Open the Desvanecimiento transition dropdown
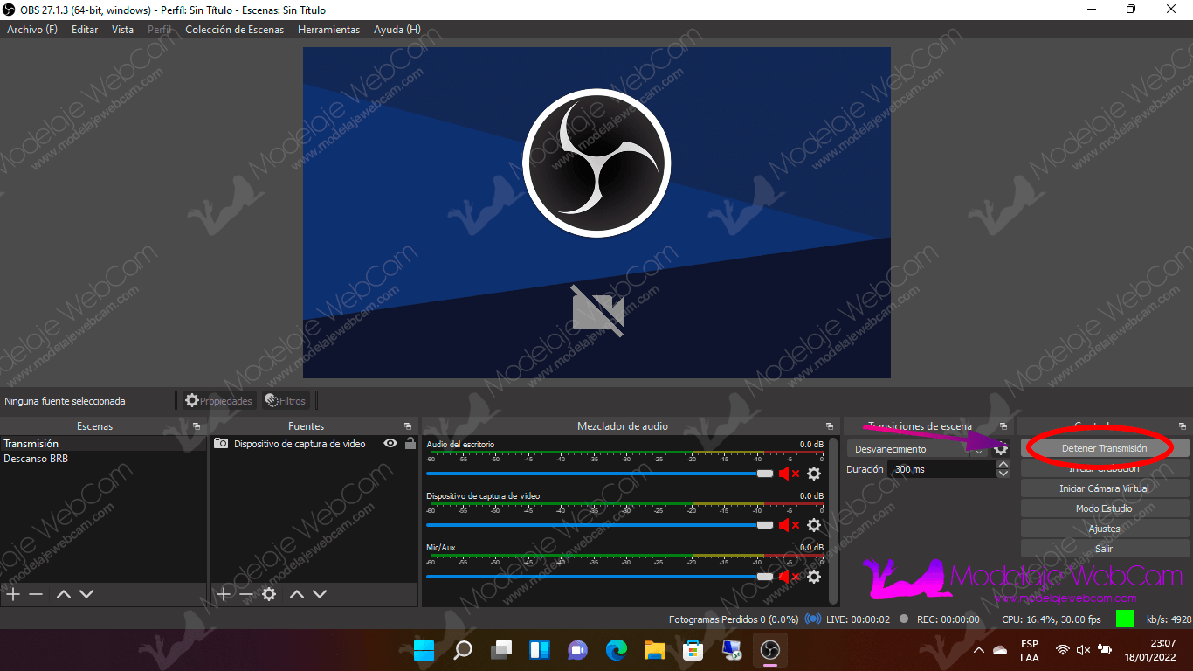The height and width of the screenshot is (671, 1193). [x=917, y=449]
